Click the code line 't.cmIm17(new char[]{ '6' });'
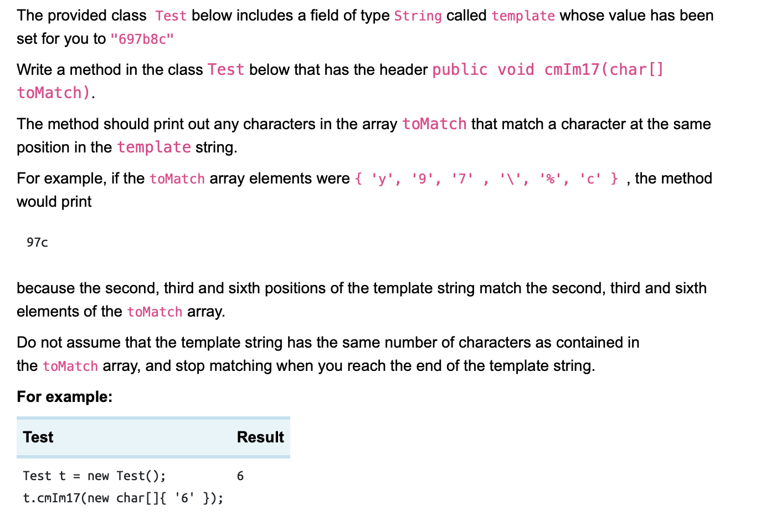Screen dimensions: 771x530 pyautogui.click(x=123, y=498)
